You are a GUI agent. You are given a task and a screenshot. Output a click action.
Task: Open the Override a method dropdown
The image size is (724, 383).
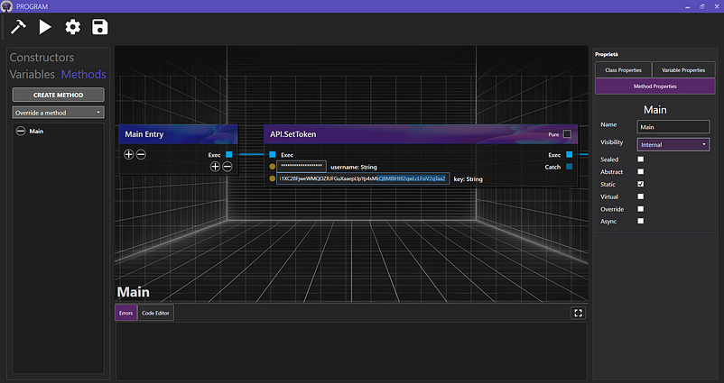point(58,113)
